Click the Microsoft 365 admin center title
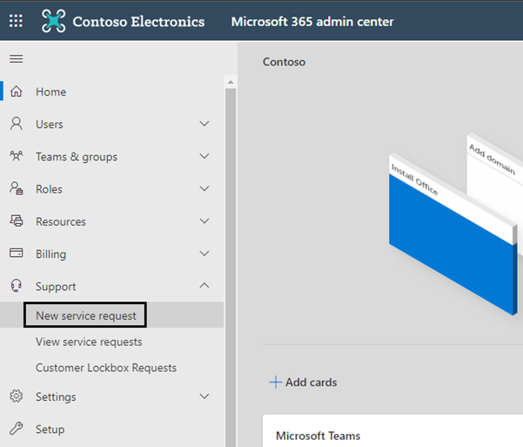The height and width of the screenshot is (447, 523). tap(312, 22)
